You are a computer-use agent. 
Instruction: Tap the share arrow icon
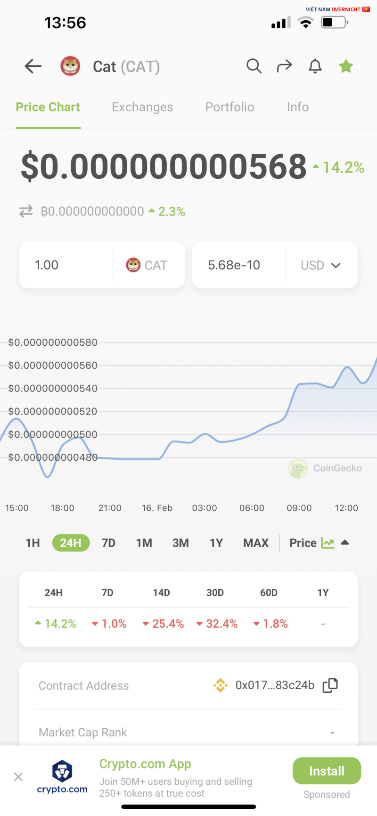[x=284, y=67]
